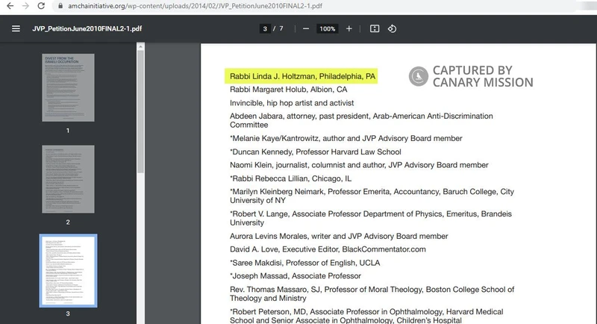Click the JVP_PetitionJune2010FINAL2-1.pdf title
This screenshot has height=324, width=597.
(x=87, y=28)
